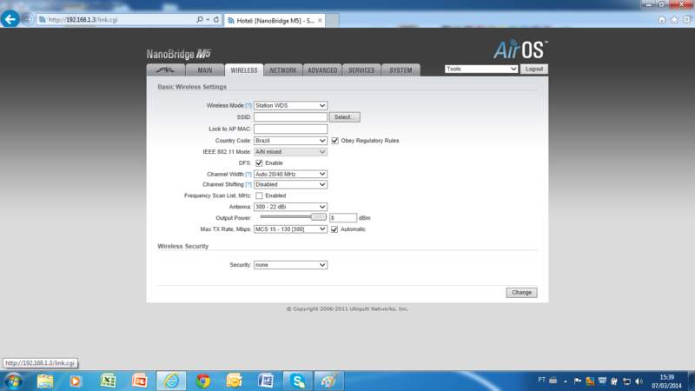Click the Lock to AP MAC field
The image size is (695, 391).
(290, 129)
